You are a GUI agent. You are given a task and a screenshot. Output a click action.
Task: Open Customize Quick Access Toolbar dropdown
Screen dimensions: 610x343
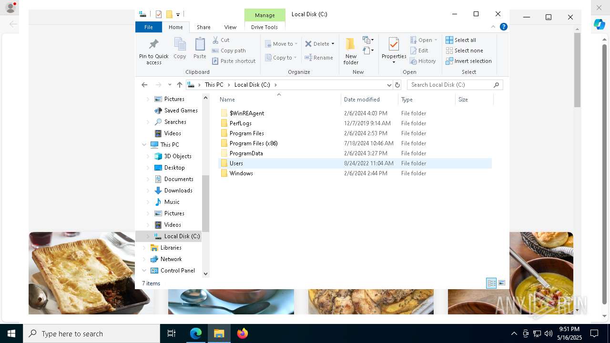(178, 15)
